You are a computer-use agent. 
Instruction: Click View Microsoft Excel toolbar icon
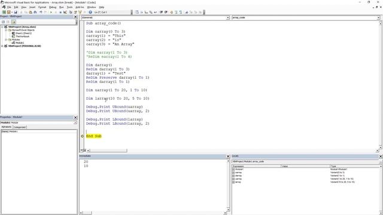coord(4,12)
